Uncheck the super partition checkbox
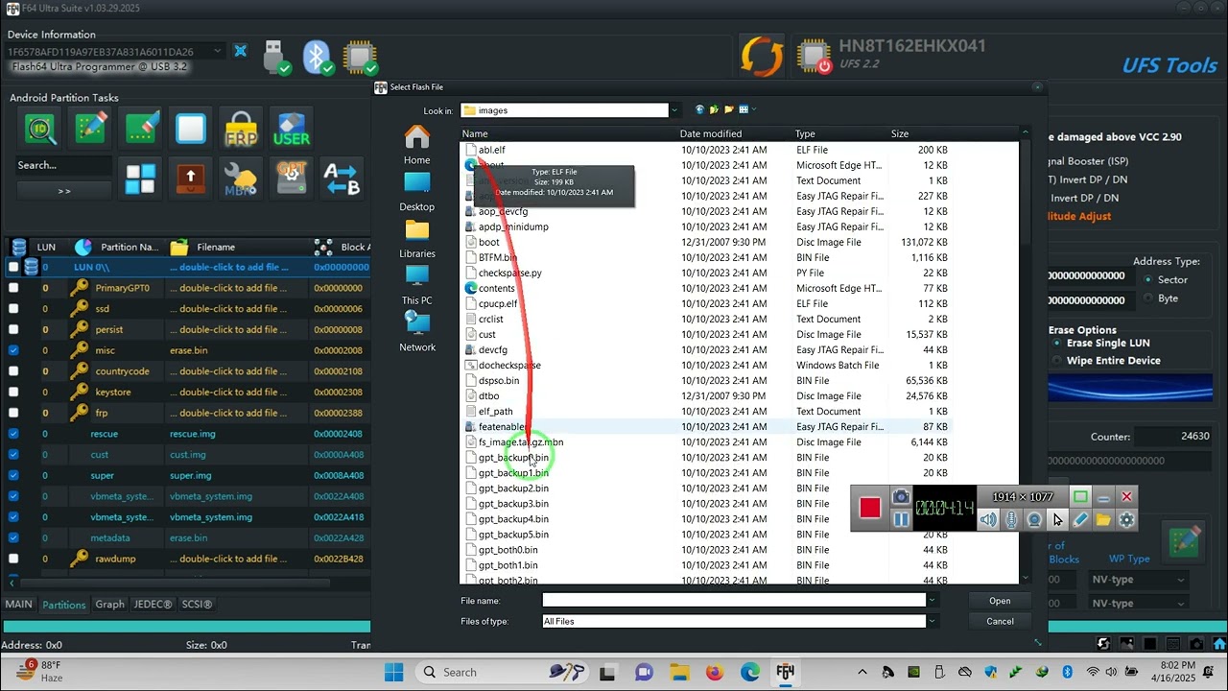This screenshot has width=1228, height=691. 13,476
